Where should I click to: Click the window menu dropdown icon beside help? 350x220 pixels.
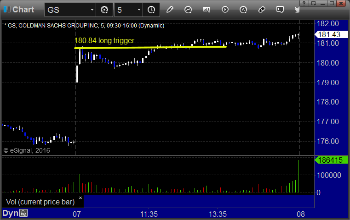tap(313, 3)
